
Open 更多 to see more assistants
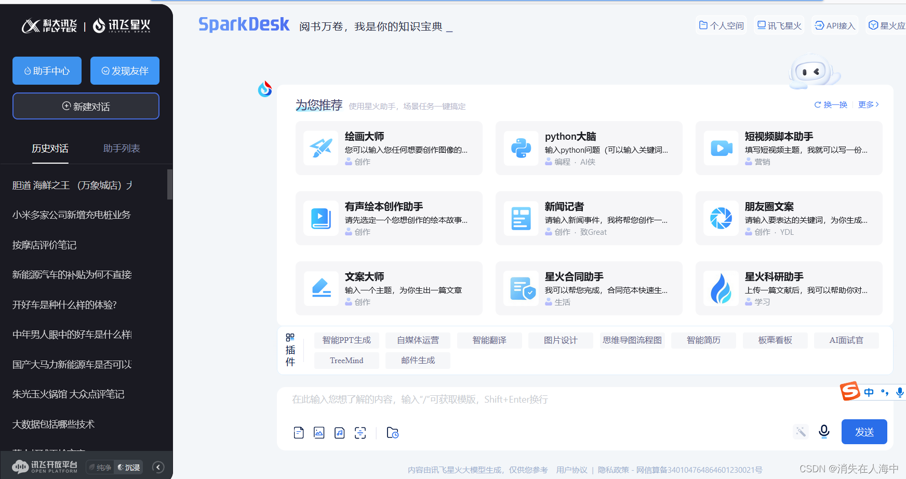pyautogui.click(x=868, y=104)
